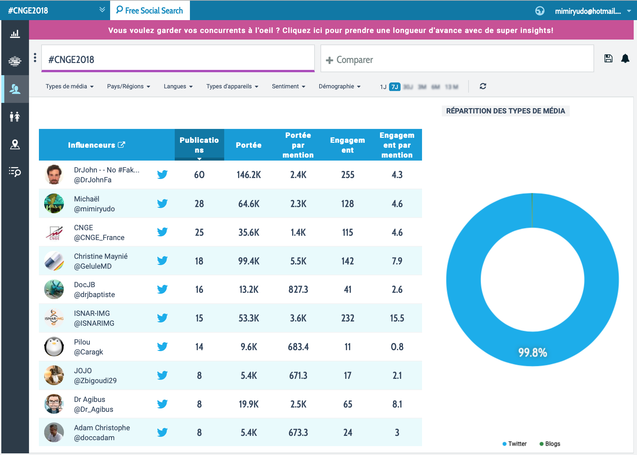This screenshot has width=637, height=455.
Task: Click Twitter icon in DrJohn row
Action: [162, 174]
